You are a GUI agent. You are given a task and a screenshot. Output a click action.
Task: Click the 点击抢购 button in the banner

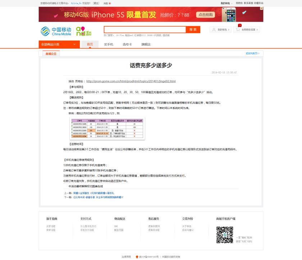coord(205,15)
